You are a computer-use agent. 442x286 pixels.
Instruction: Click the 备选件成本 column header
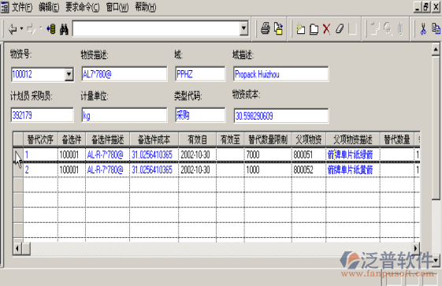coord(154,139)
